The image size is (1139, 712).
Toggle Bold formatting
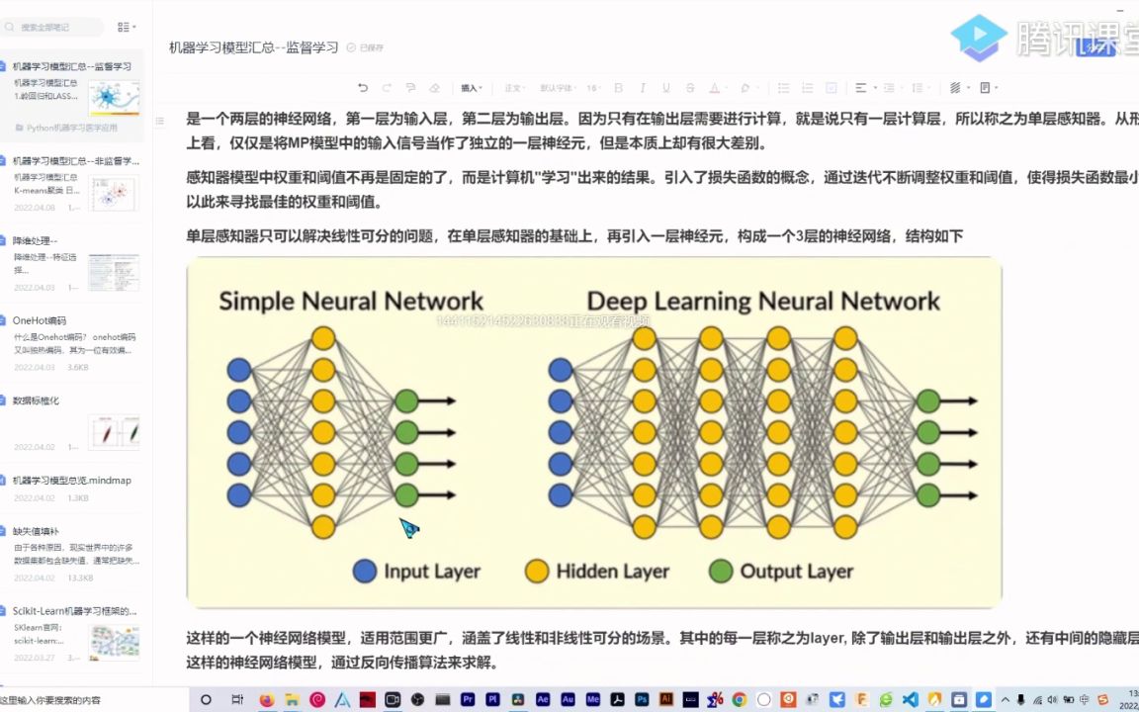point(619,88)
